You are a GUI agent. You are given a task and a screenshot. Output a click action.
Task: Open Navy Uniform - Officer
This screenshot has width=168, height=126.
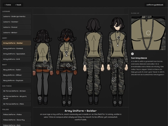(16, 75)
